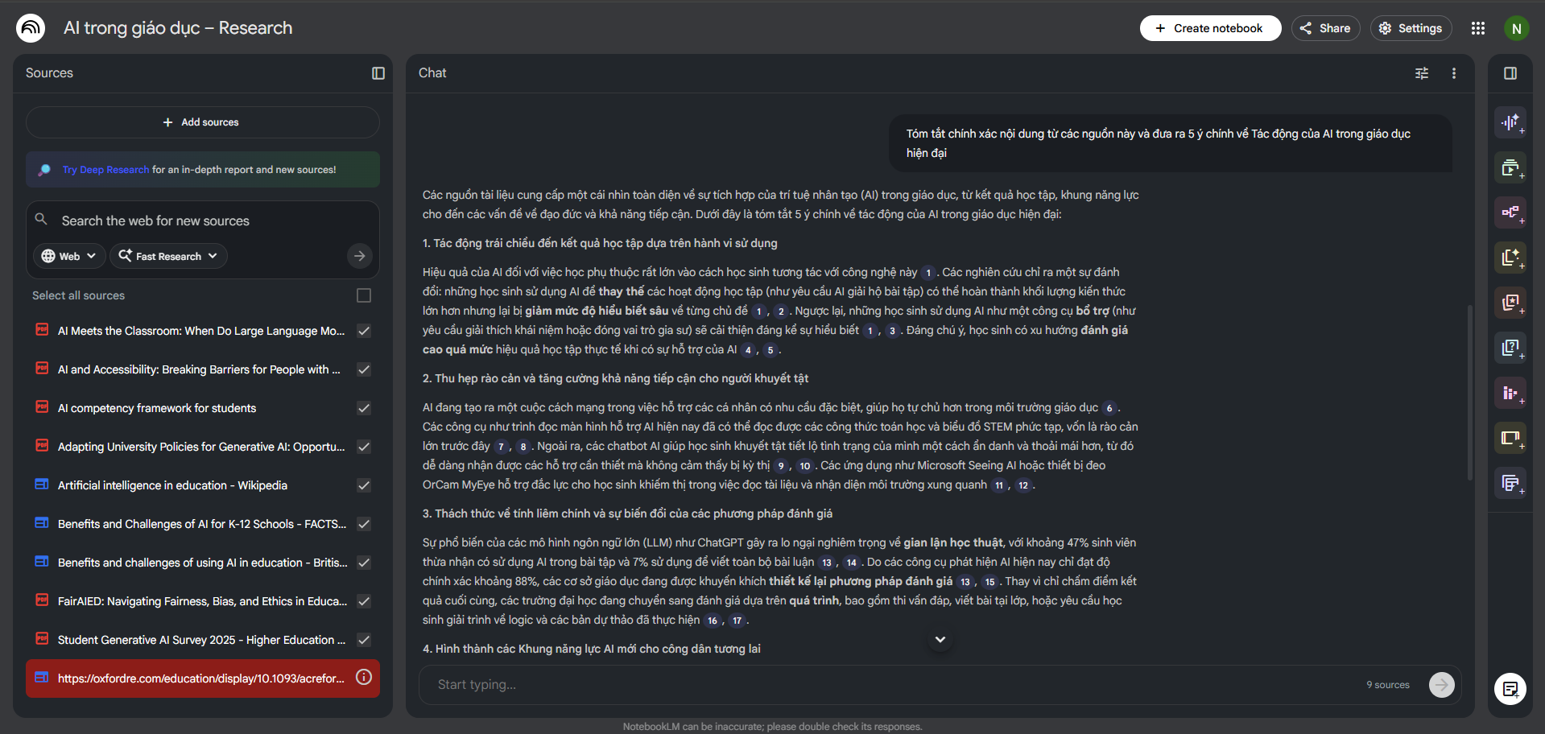Open Settings in the top bar

1411,28
